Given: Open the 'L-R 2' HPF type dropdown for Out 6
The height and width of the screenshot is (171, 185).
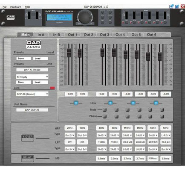Looking at the screenshot, I should (166, 135).
